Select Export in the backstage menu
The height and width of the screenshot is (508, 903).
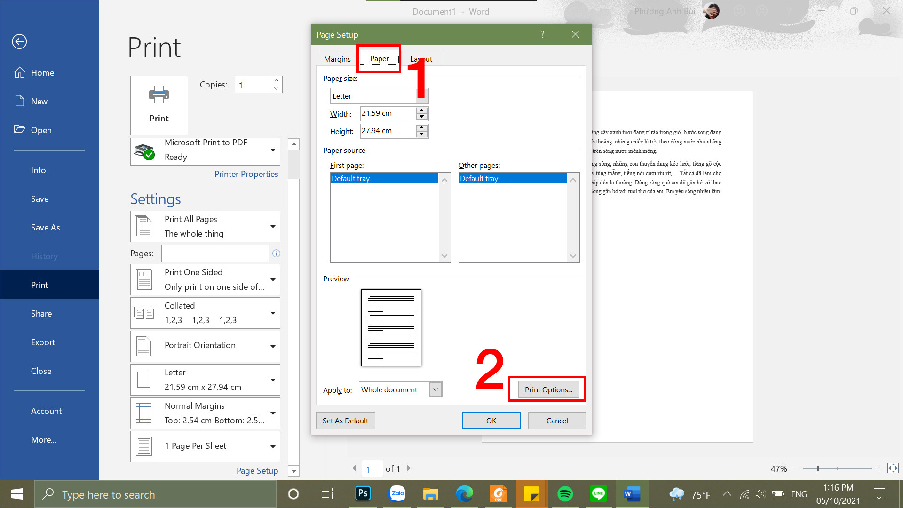[43, 342]
